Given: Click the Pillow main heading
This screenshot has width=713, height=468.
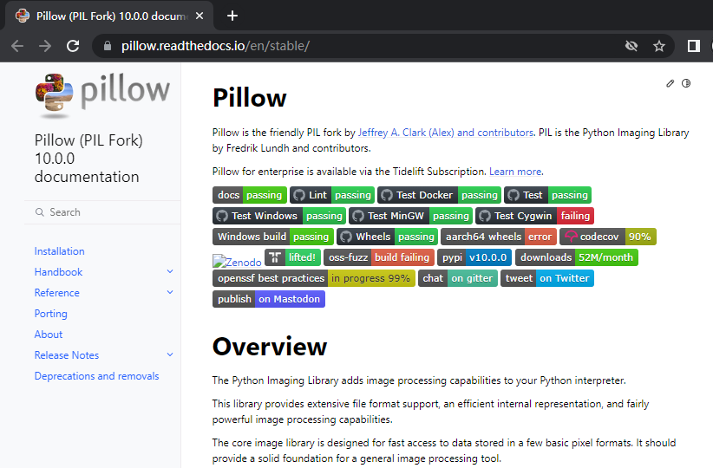Looking at the screenshot, I should 250,98.
